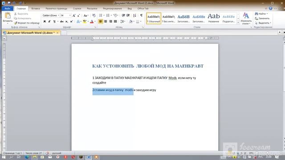This screenshot has height=160, width=285.
Task: Align text to center
Action: (x=106, y=21)
